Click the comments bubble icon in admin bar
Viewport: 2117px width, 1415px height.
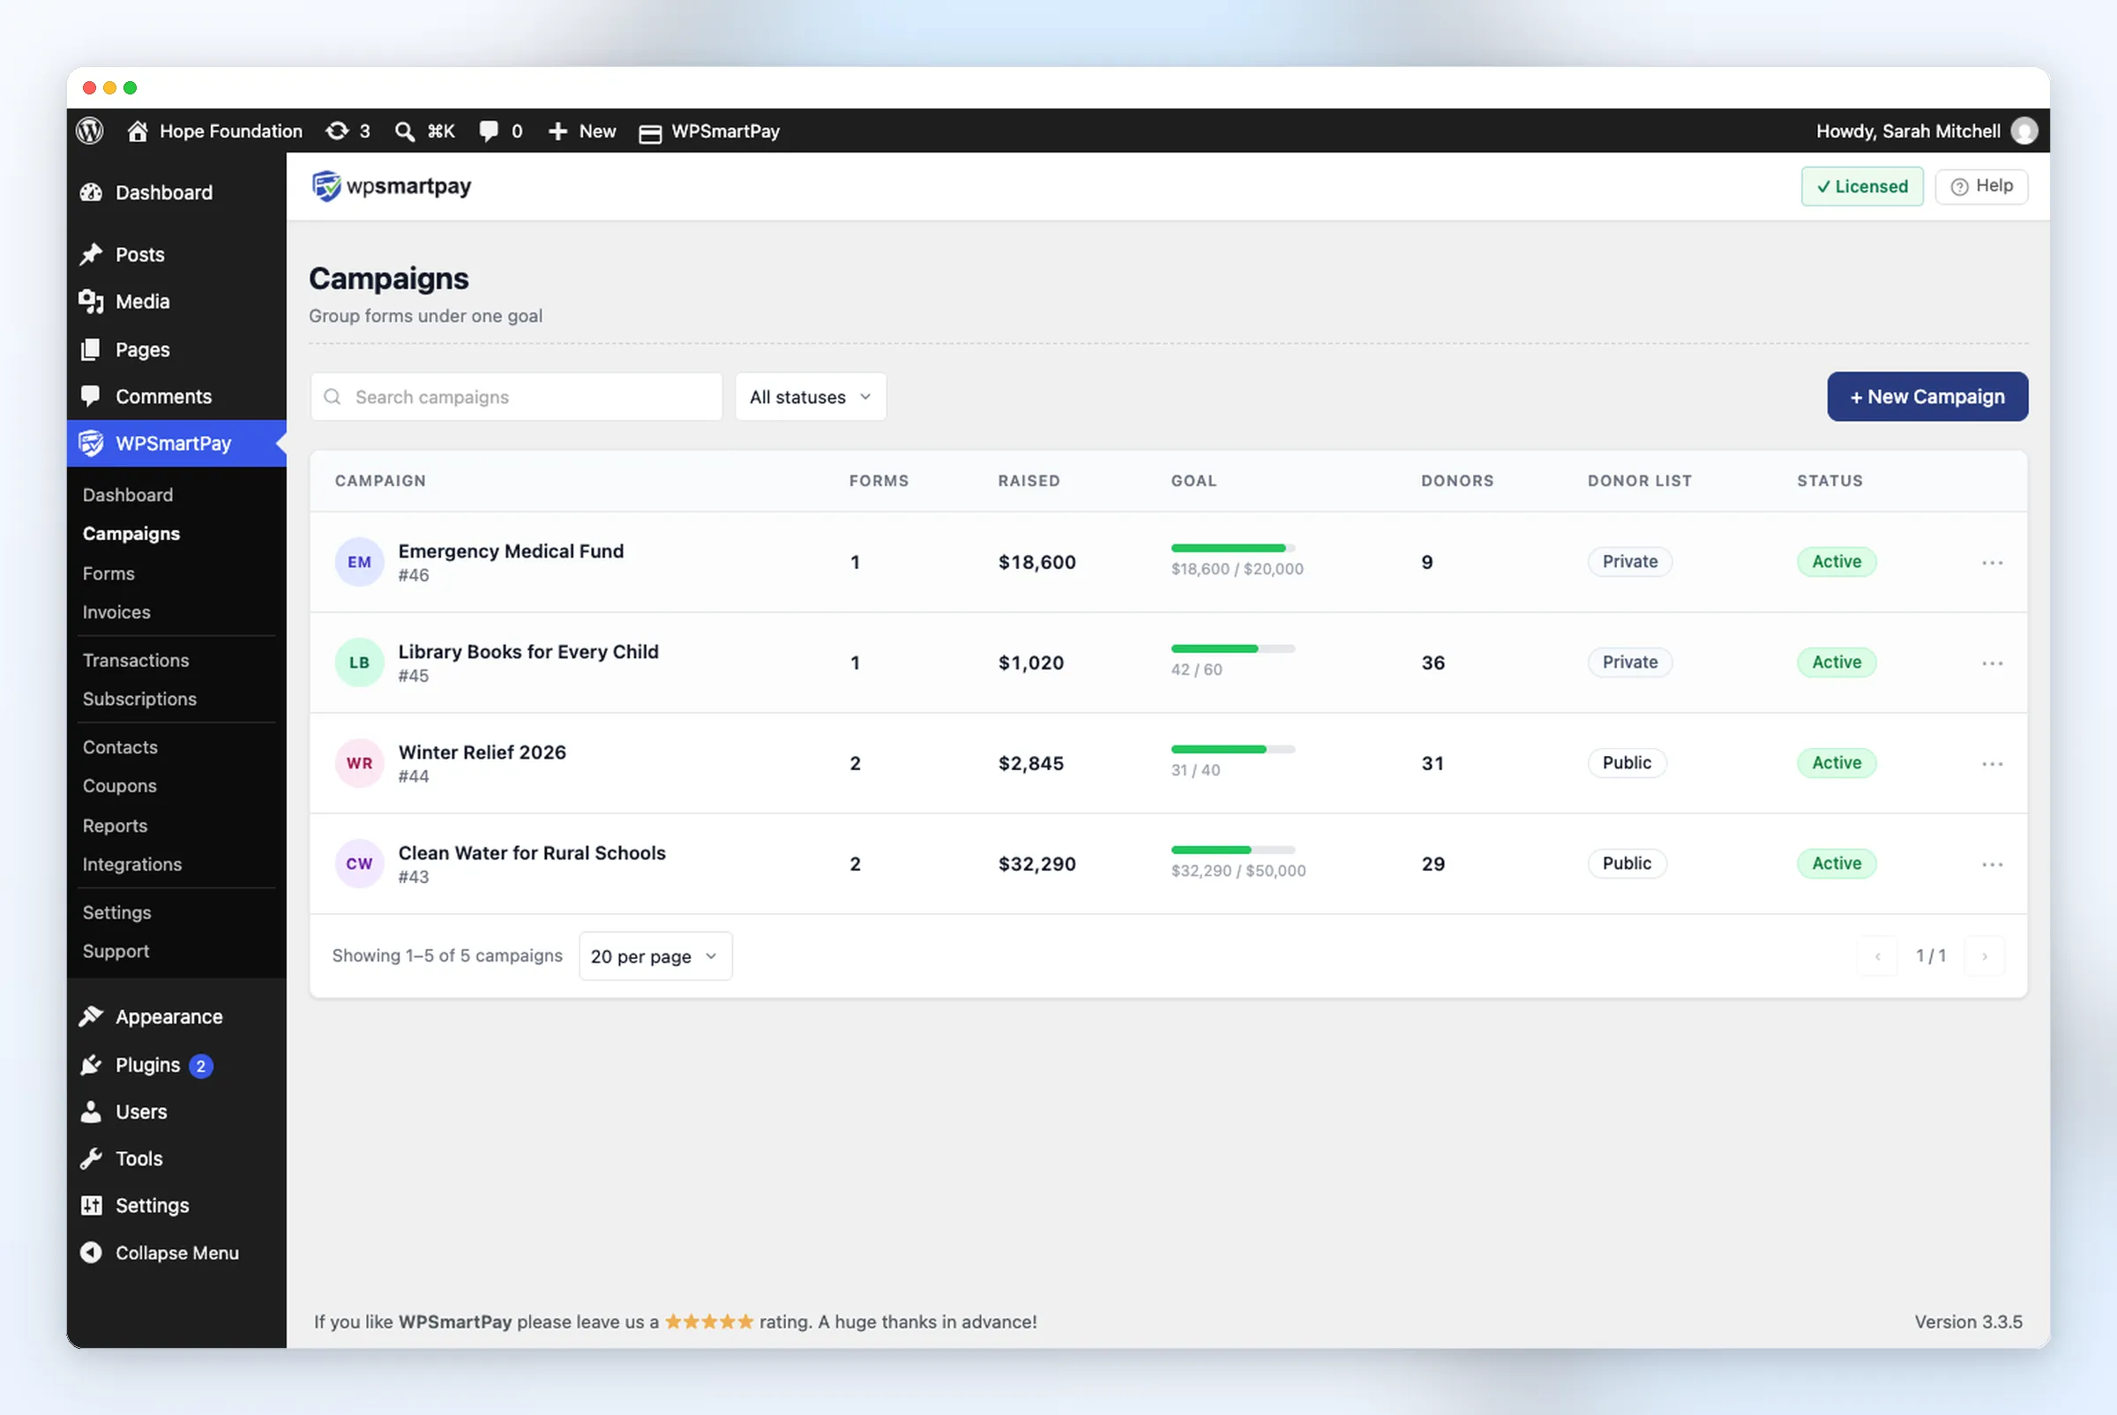pos(488,131)
